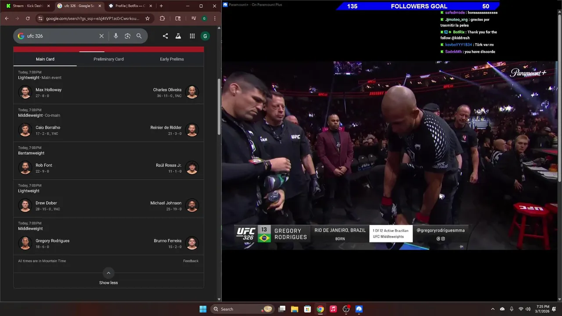Open site information icon in address bar

[40, 18]
